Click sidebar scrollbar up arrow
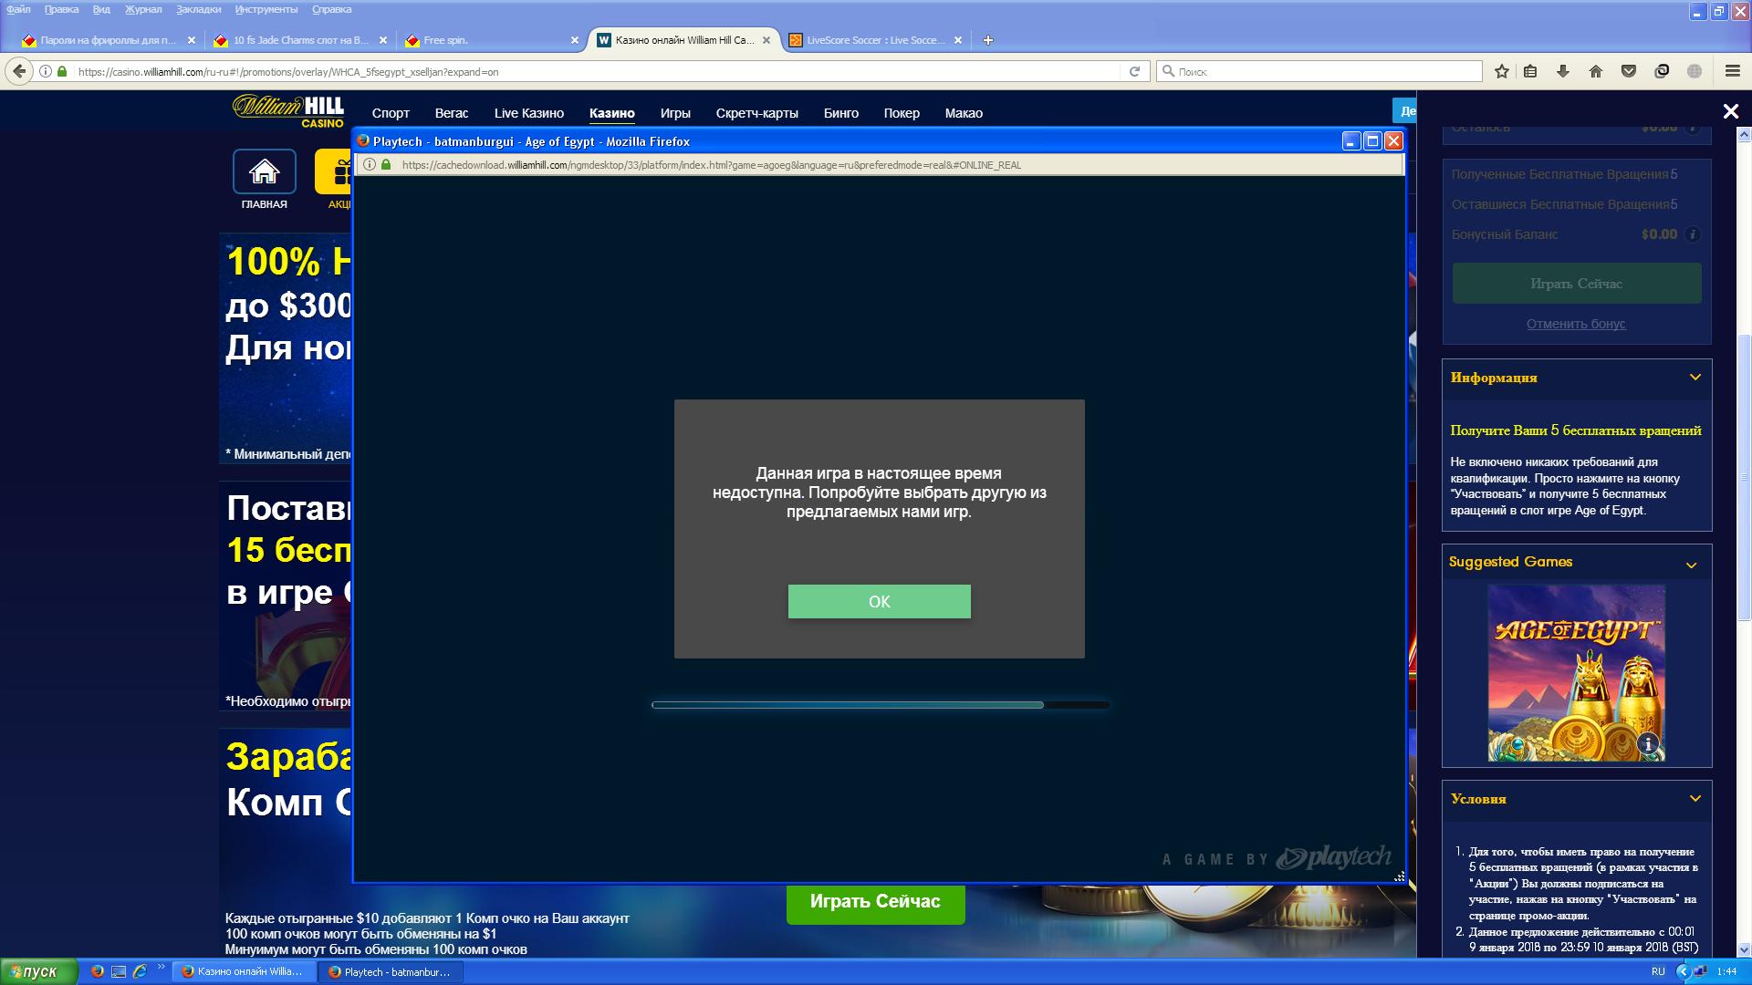This screenshot has height=985, width=1752. pyautogui.click(x=1745, y=135)
